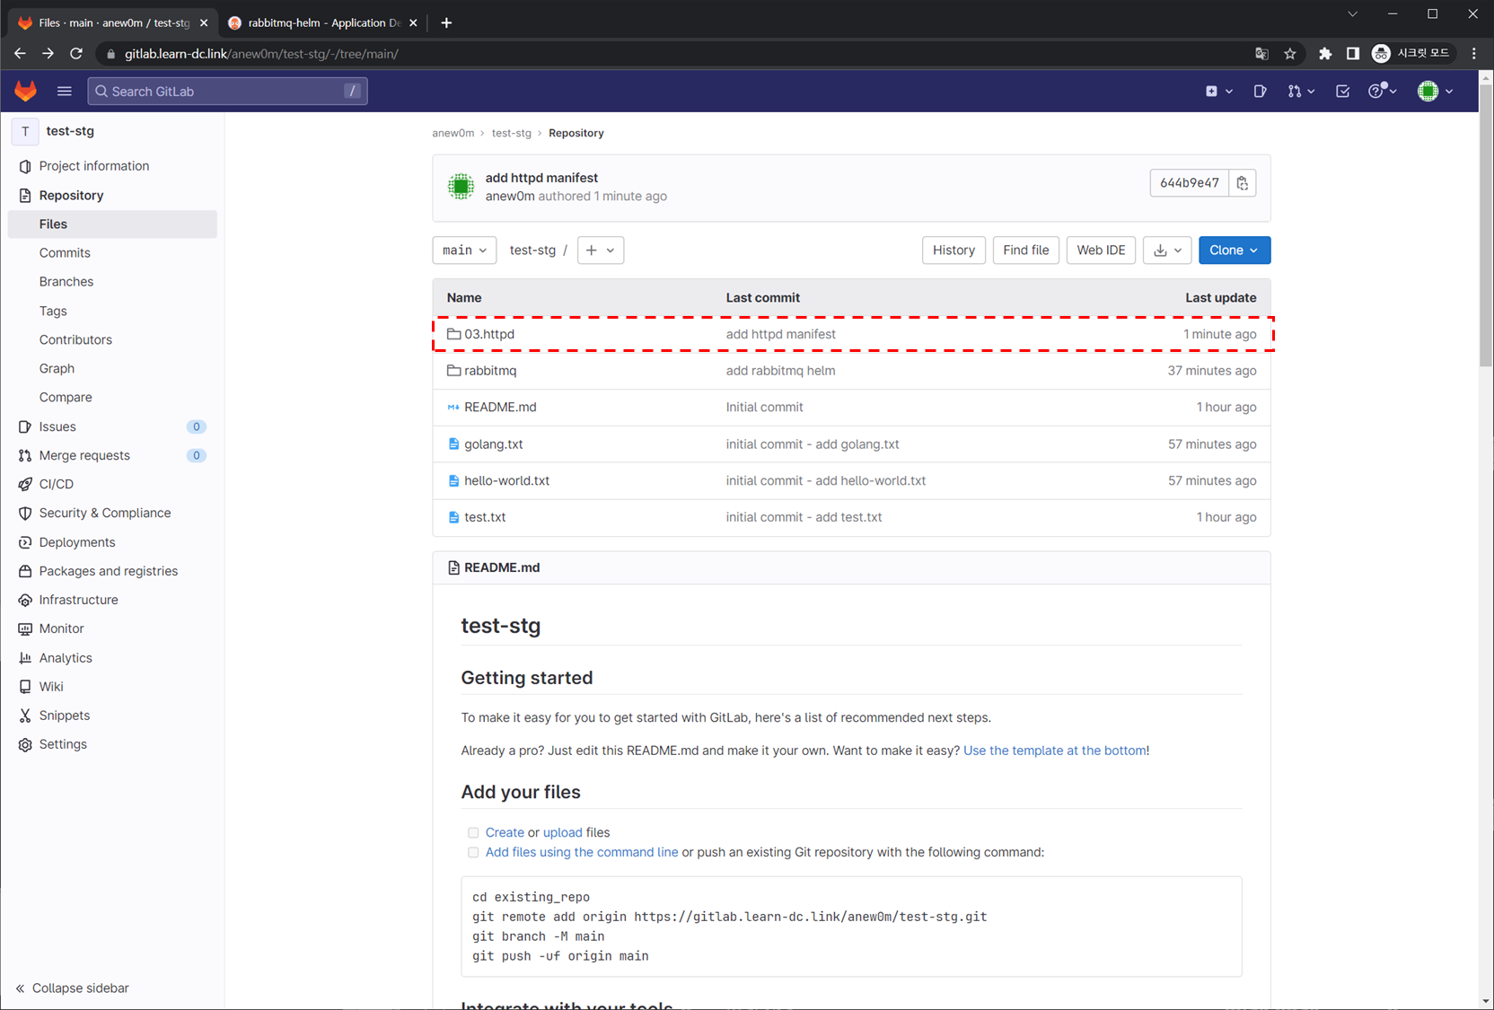The width and height of the screenshot is (1494, 1010).
Task: Click the GitLab fox logo
Action: click(x=25, y=91)
